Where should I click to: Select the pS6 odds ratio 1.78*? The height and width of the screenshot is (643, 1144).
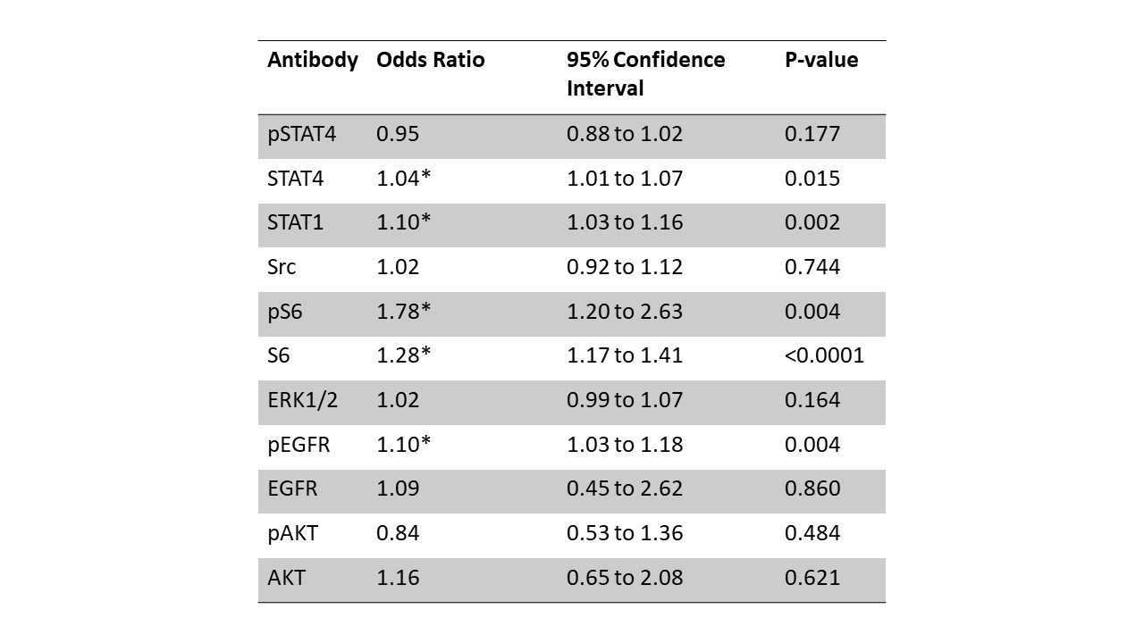tap(403, 312)
